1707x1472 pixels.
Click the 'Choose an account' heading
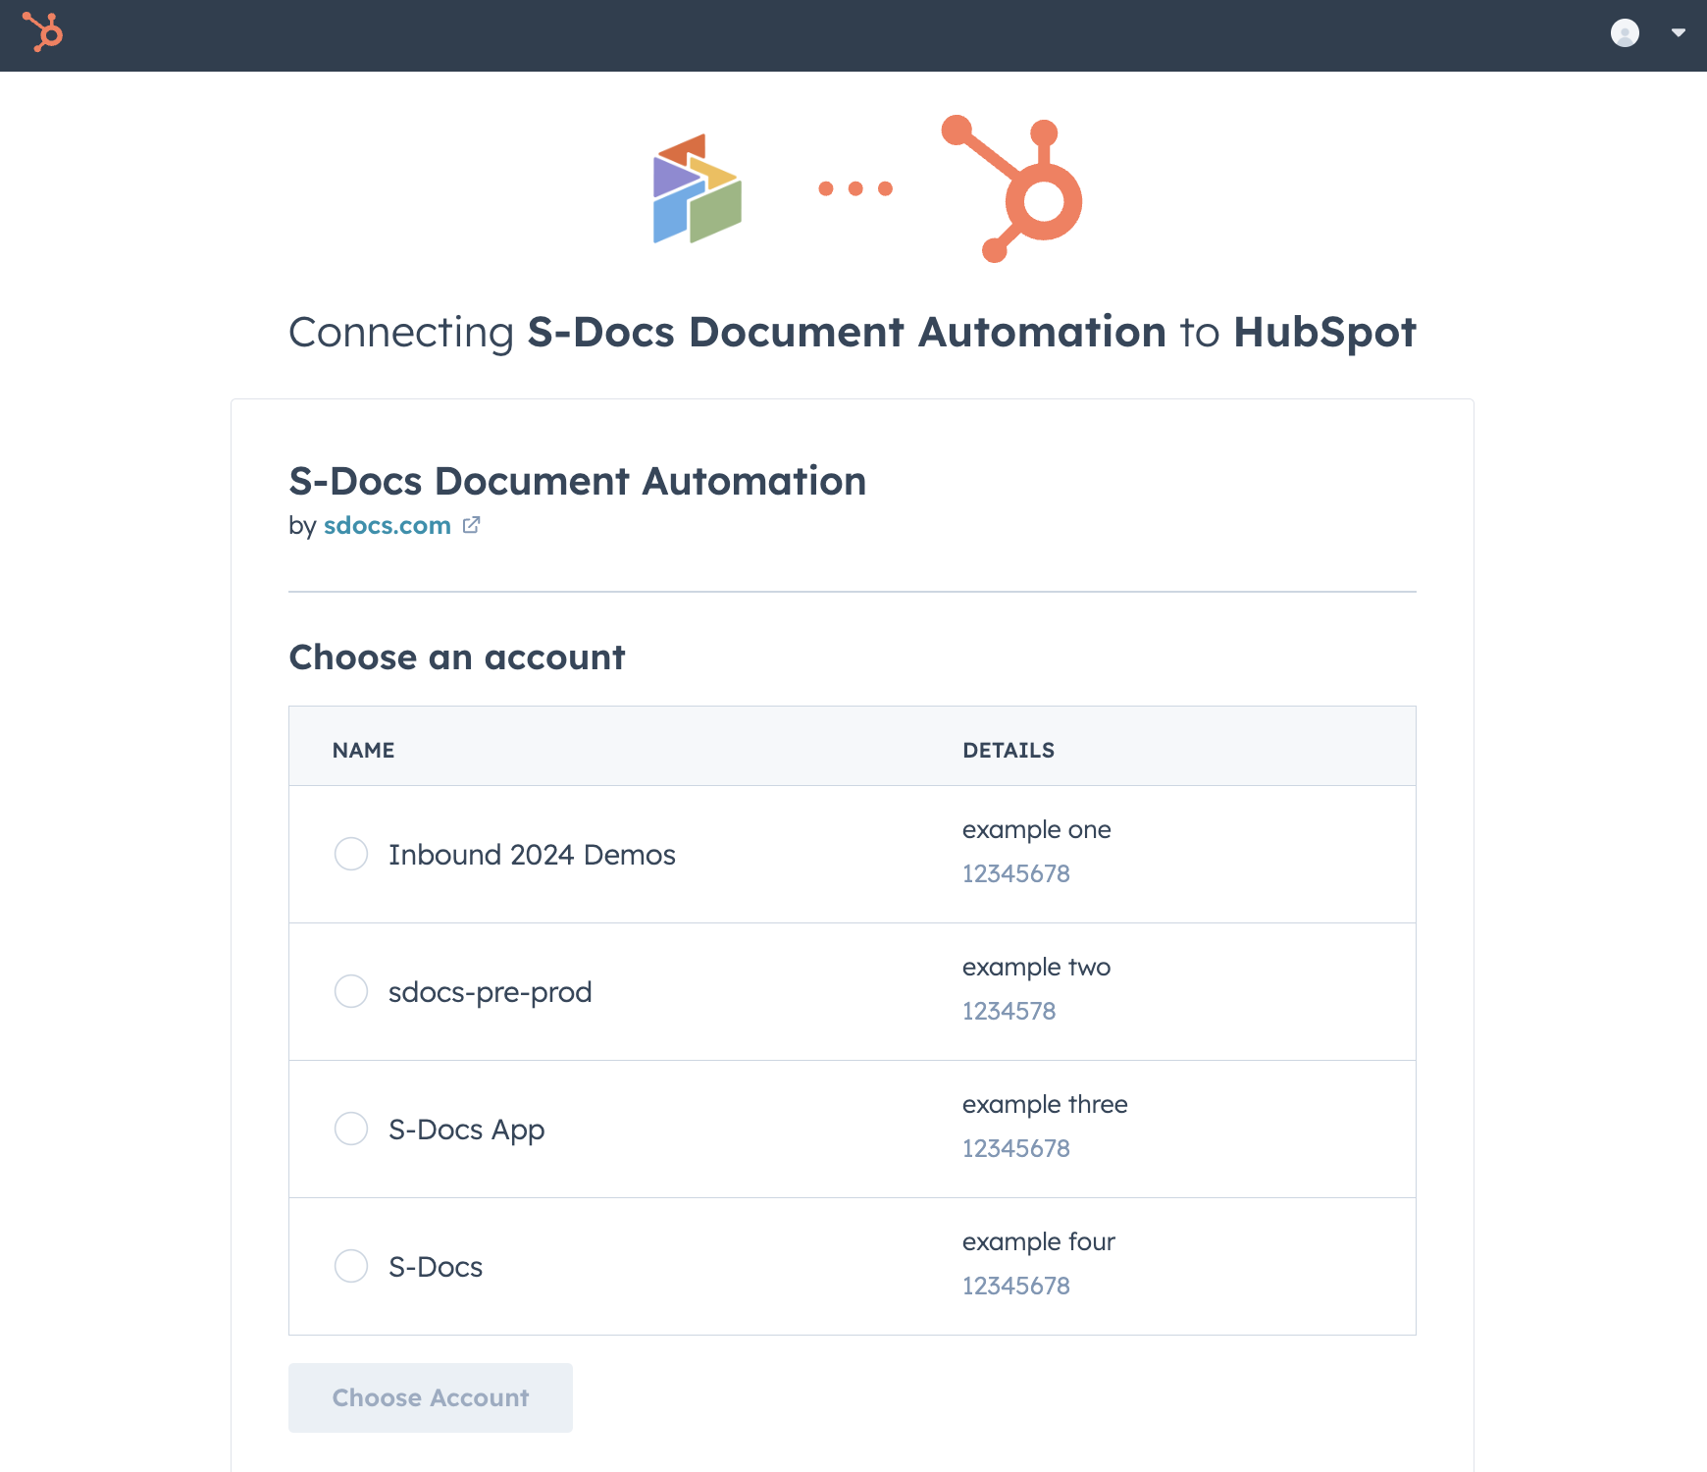[457, 657]
